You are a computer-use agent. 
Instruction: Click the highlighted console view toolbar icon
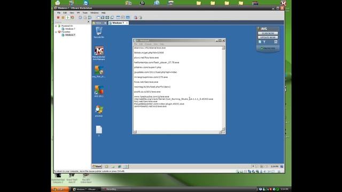tap(128, 18)
